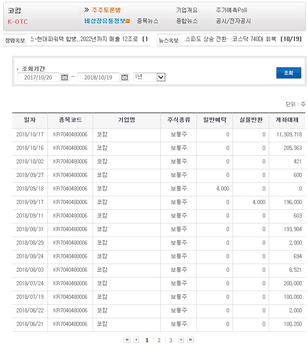
Task: Open the 장외속보 headline about 현대파워텍 합병
Action: pos(89,39)
